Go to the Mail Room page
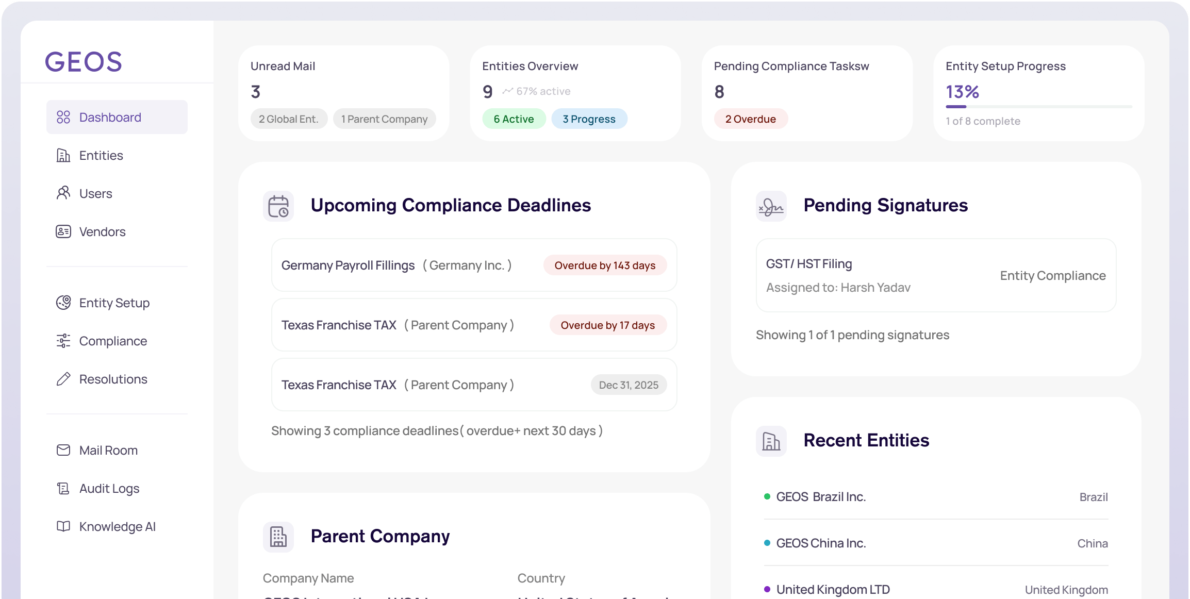1190x599 pixels. tap(108, 450)
